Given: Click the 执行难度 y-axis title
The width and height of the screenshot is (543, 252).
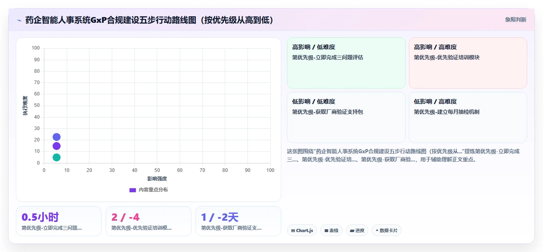Looking at the screenshot, I should pos(25,106).
